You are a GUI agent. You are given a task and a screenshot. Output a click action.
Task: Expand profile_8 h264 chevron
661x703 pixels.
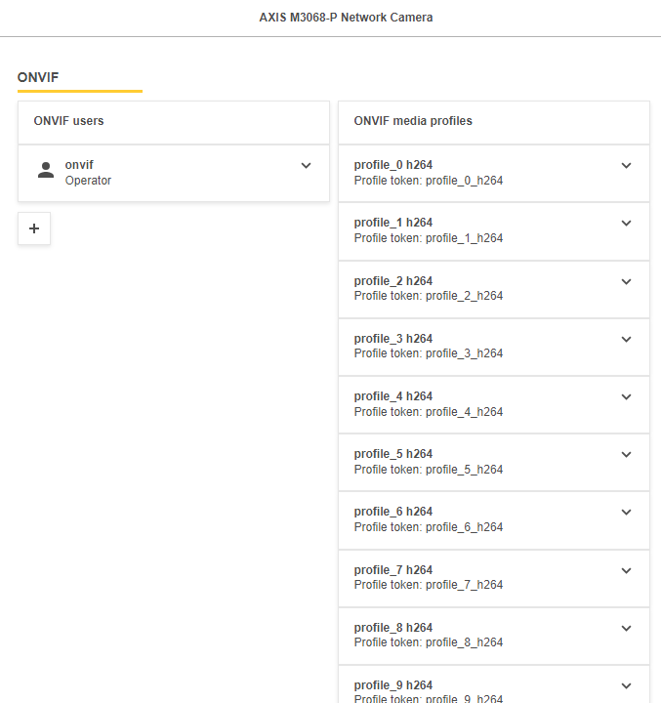[x=626, y=628]
